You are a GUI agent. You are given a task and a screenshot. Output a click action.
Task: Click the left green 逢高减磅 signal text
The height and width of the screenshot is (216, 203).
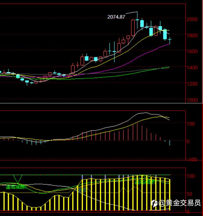16,187
